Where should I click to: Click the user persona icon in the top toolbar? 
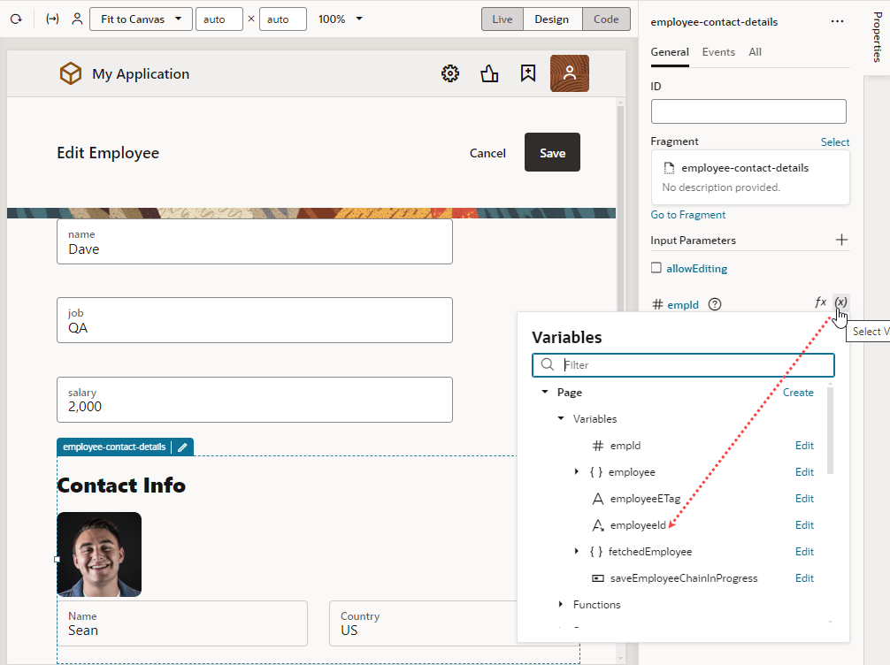click(x=77, y=18)
